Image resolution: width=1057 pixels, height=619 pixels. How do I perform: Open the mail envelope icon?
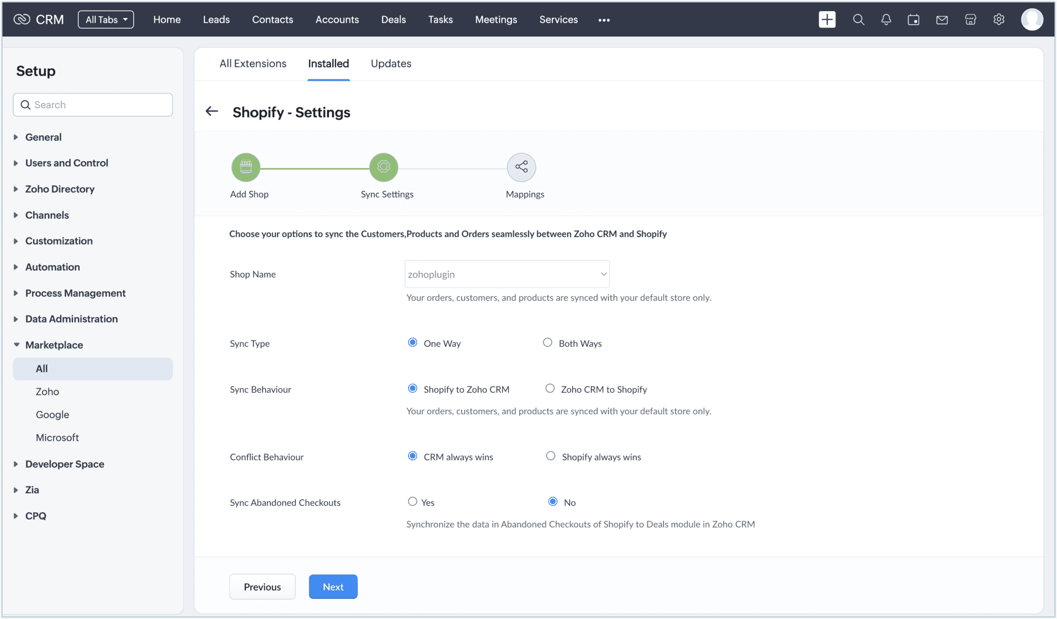[x=942, y=20]
